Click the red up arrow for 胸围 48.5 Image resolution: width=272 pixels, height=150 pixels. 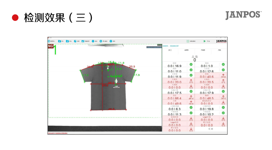[x=223, y=97]
